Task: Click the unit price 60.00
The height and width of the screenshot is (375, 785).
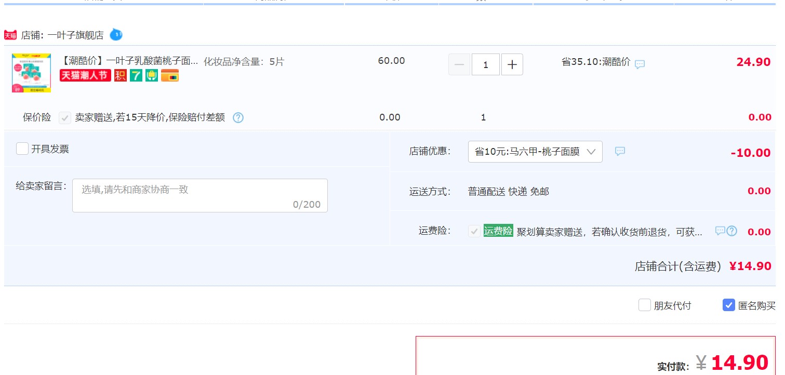Action: pyautogui.click(x=391, y=61)
